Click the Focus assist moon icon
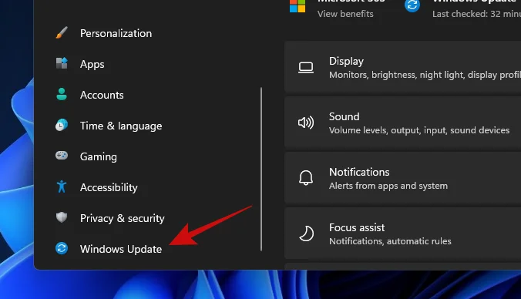 pyautogui.click(x=306, y=233)
